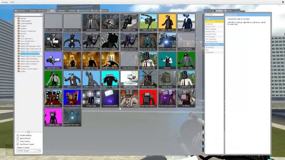The width and height of the screenshot is (285, 160).
Task: Open the Combine NPC category
Action: pyautogui.click(x=23, y=26)
